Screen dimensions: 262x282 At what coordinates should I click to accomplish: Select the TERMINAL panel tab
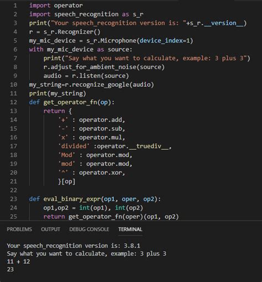coord(130,229)
